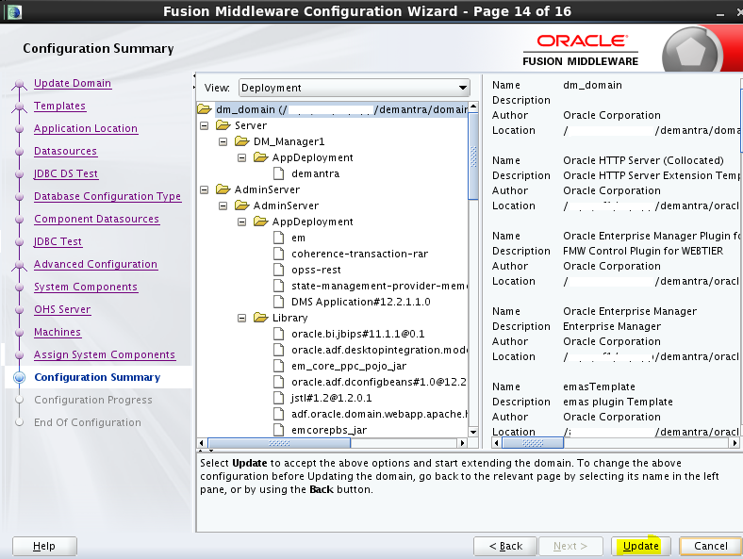743x559 pixels.
Task: Select the DMS Application#12.2.1.1.0 row
Action: [360, 302]
